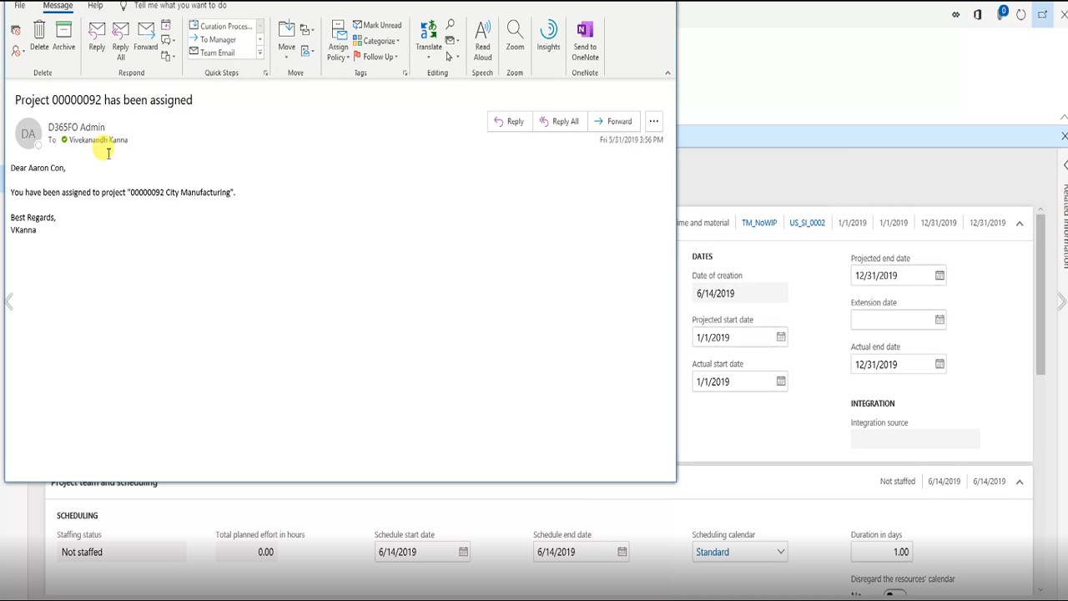Image resolution: width=1068 pixels, height=601 pixels.
Task: Select the Curation Process quick step
Action: click(220, 26)
